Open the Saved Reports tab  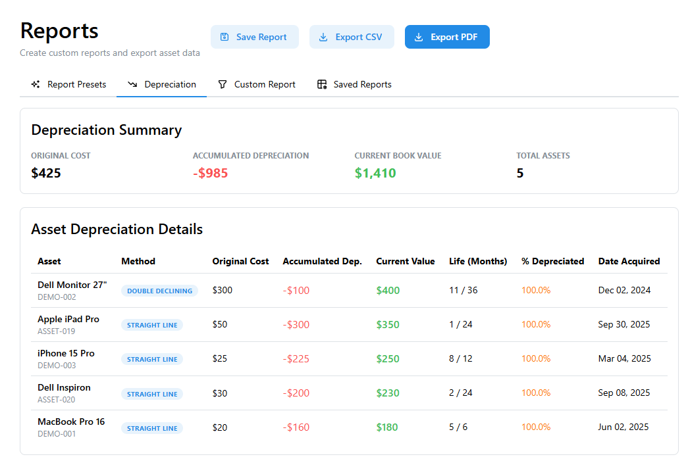pyautogui.click(x=362, y=85)
